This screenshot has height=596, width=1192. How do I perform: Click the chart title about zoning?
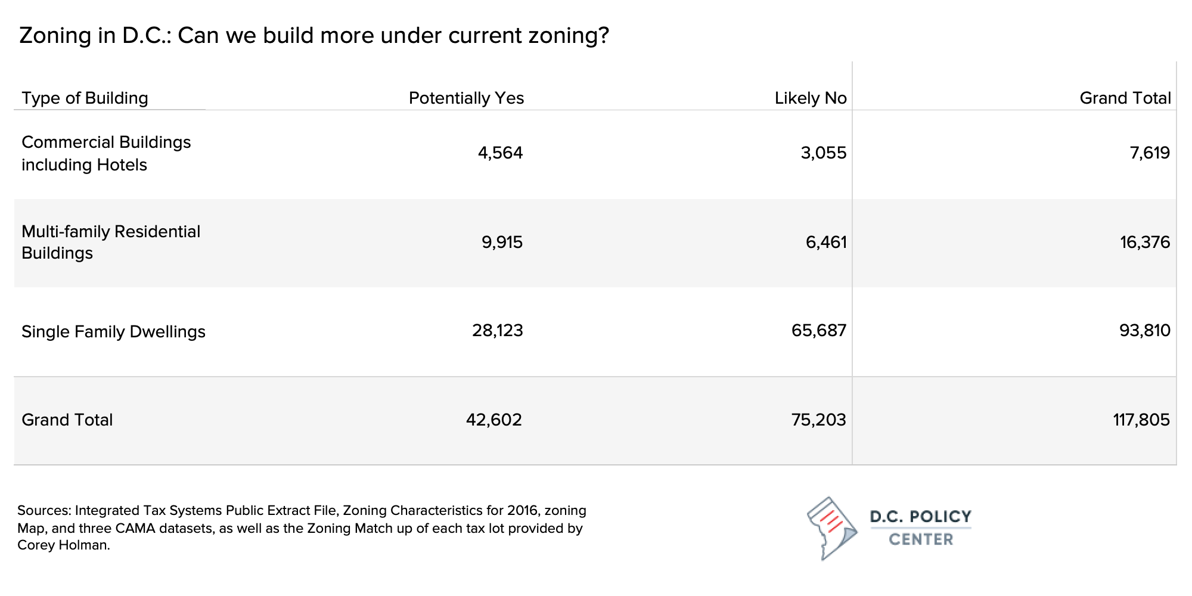(x=314, y=36)
